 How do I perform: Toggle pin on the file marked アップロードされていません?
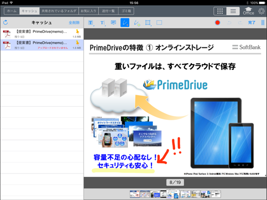click(x=77, y=43)
